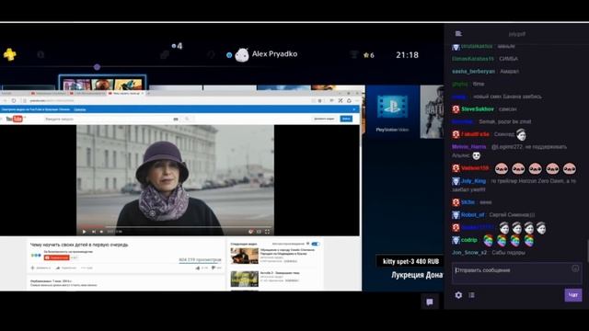Click browser reload button
The height and width of the screenshot is (331, 589).
coord(14,100)
